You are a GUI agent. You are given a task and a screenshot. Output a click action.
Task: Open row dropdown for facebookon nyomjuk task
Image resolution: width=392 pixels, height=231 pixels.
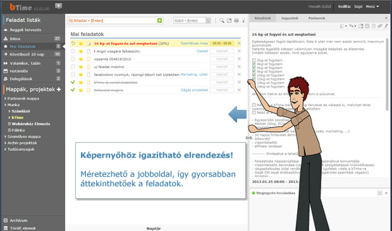tap(239, 74)
